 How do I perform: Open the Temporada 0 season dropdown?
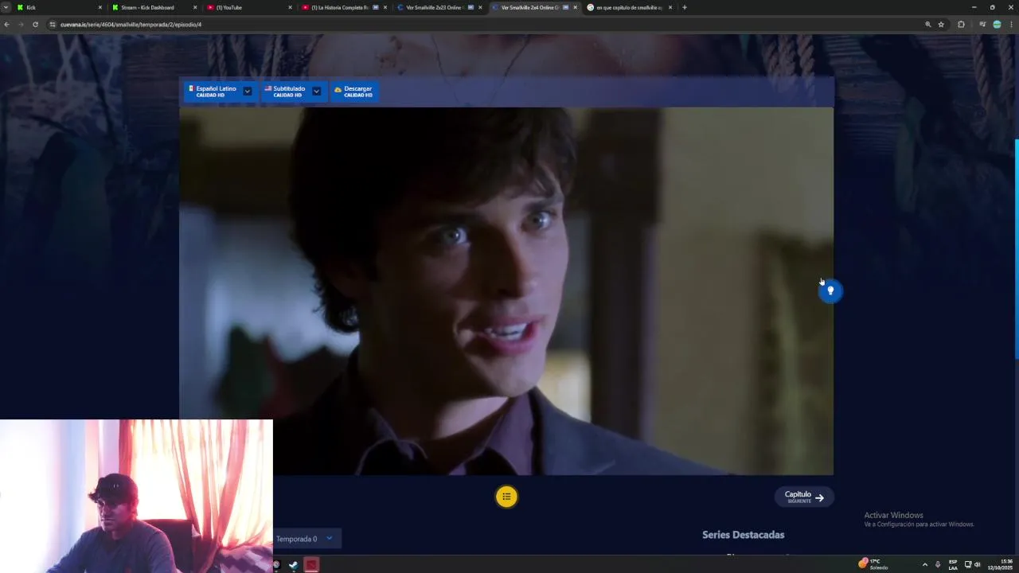click(x=306, y=539)
